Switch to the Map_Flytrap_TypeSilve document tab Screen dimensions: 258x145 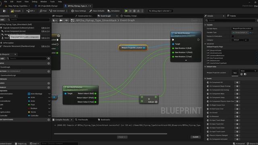(x=17, y=6)
